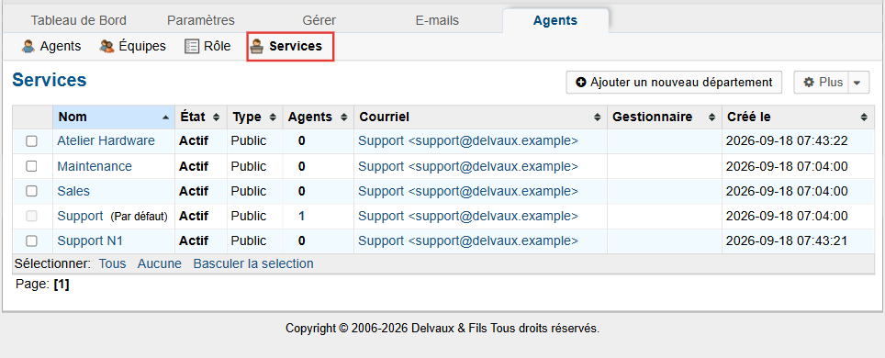Click the Créé le column header text
Viewport: 885px width, 358px height.
[x=748, y=117]
